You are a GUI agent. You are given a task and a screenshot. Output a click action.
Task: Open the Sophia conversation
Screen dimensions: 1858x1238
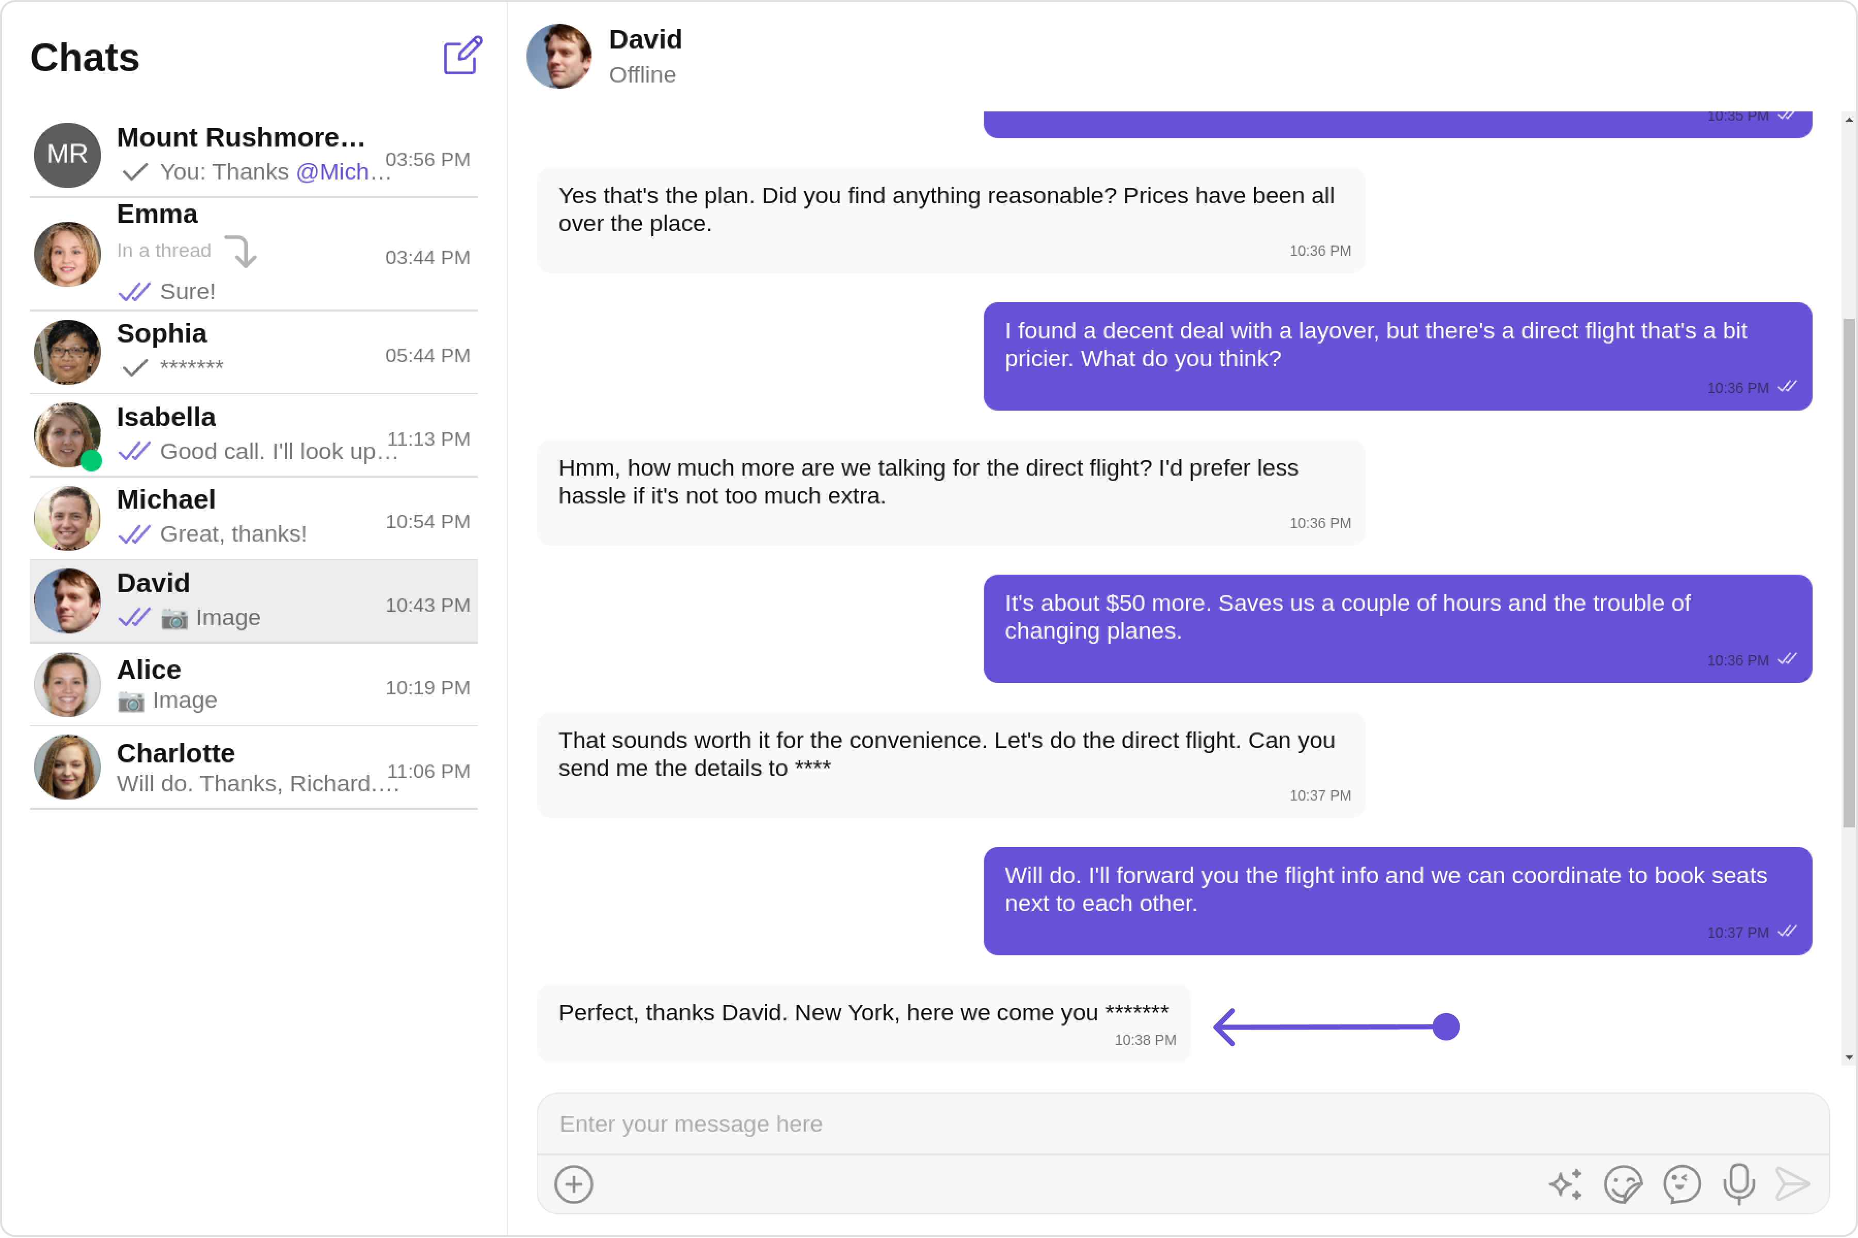[x=253, y=352]
